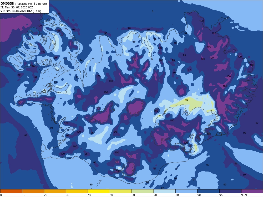Pick the purple legend swatch above 99.9
The height and width of the screenshot is (197, 263).
[252, 191]
